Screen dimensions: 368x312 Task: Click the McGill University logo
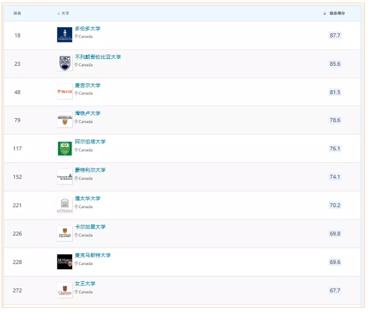coord(64,92)
